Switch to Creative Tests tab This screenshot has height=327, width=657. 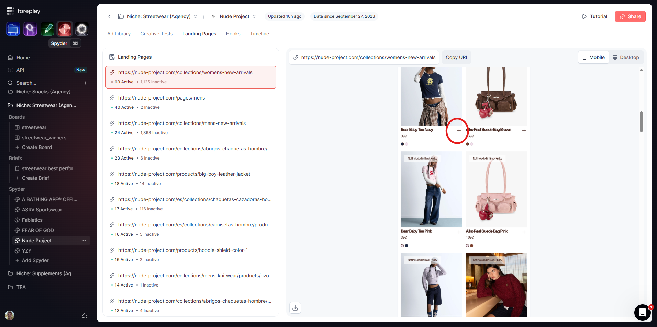156,34
